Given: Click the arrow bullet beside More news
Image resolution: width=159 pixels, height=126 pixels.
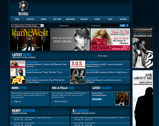Looking at the screenshot, I should click(96, 56).
